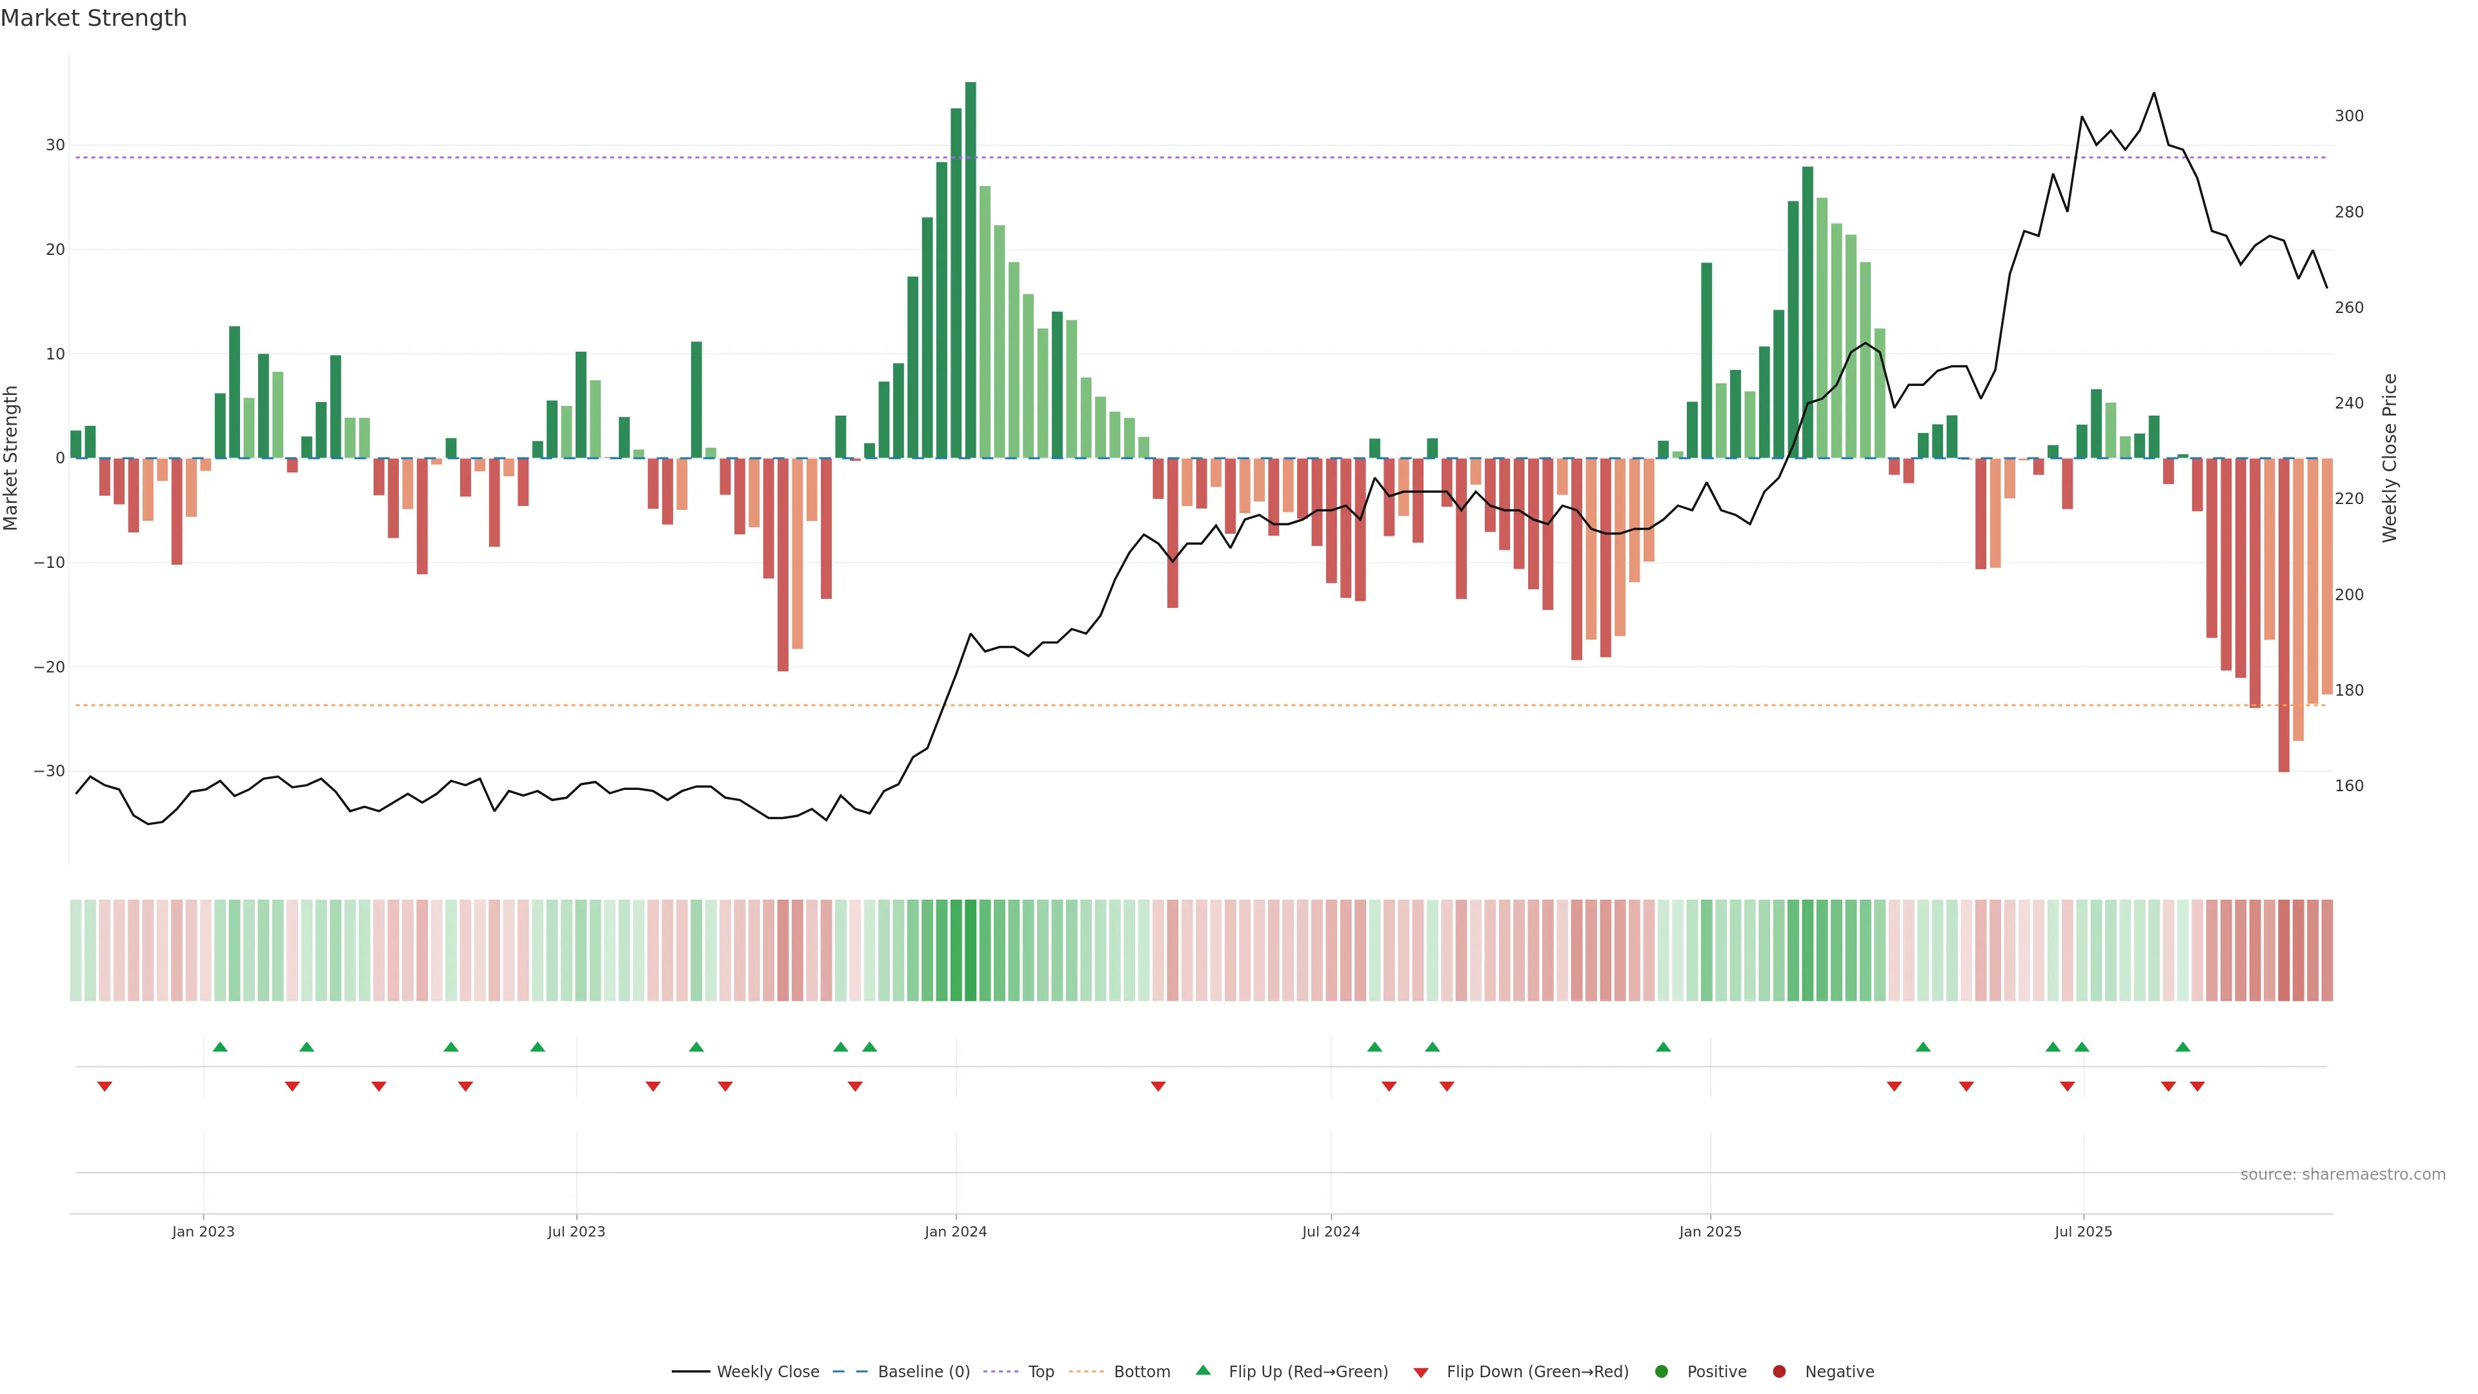Click the leftmost red flip-down triangle marker

[x=105, y=1086]
